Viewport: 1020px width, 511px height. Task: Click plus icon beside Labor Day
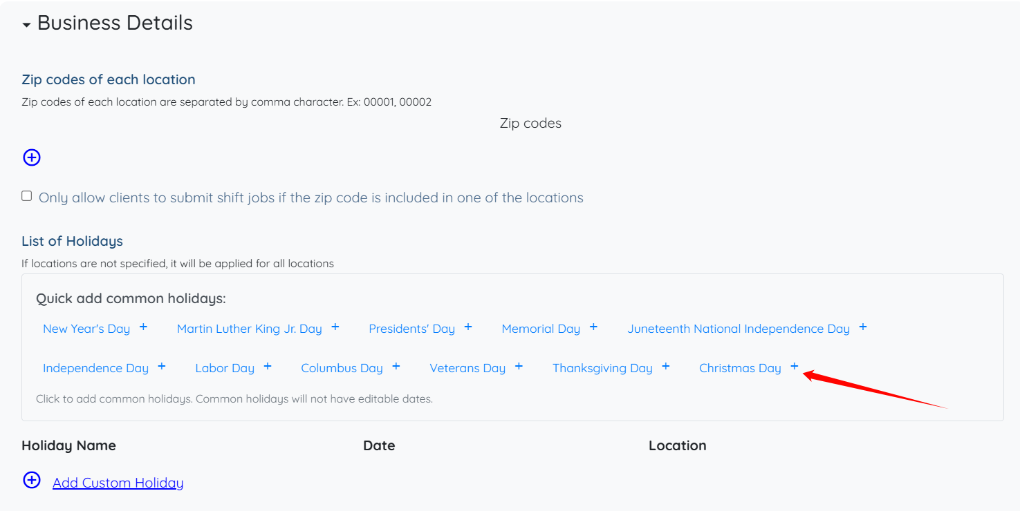[268, 367]
